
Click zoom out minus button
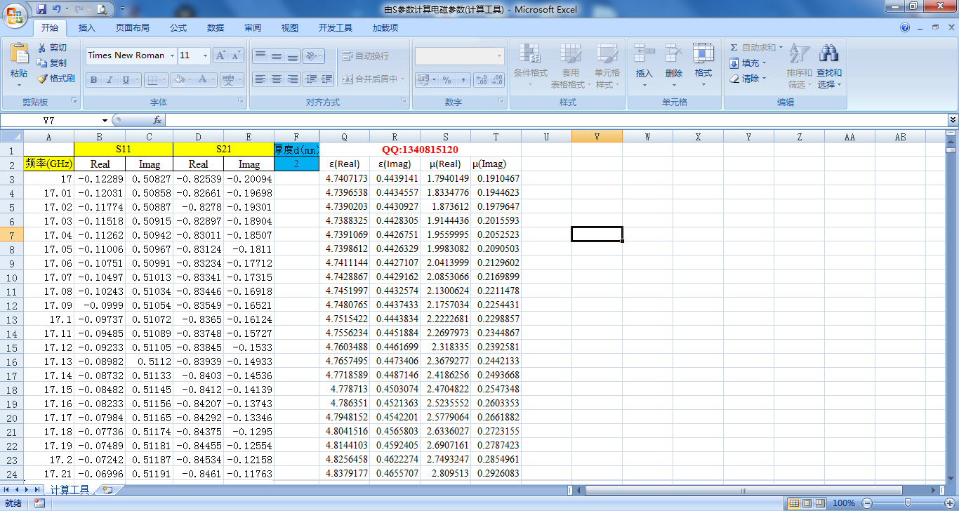pyautogui.click(x=866, y=503)
